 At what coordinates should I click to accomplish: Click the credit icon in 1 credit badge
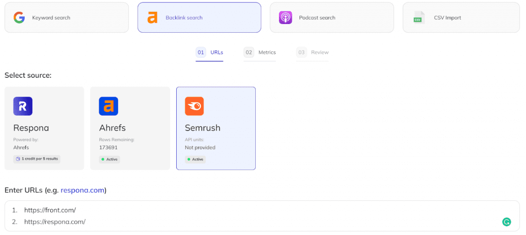point(18,159)
